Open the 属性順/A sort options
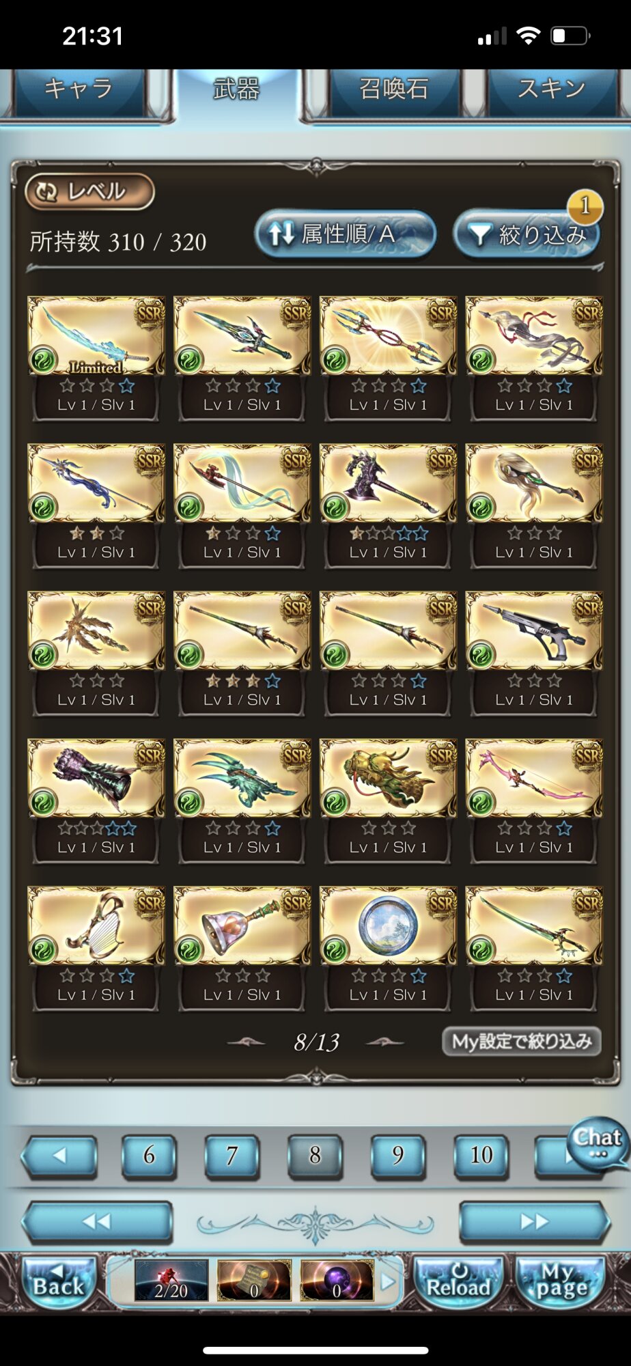 pos(346,234)
